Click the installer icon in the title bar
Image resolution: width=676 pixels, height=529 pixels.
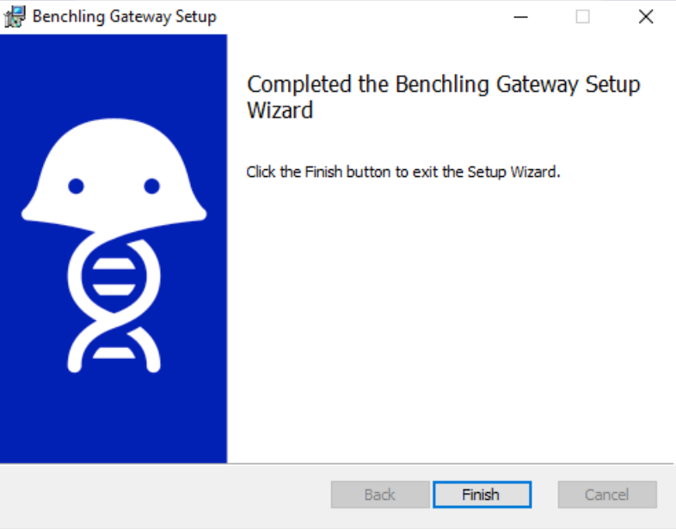coord(15,16)
